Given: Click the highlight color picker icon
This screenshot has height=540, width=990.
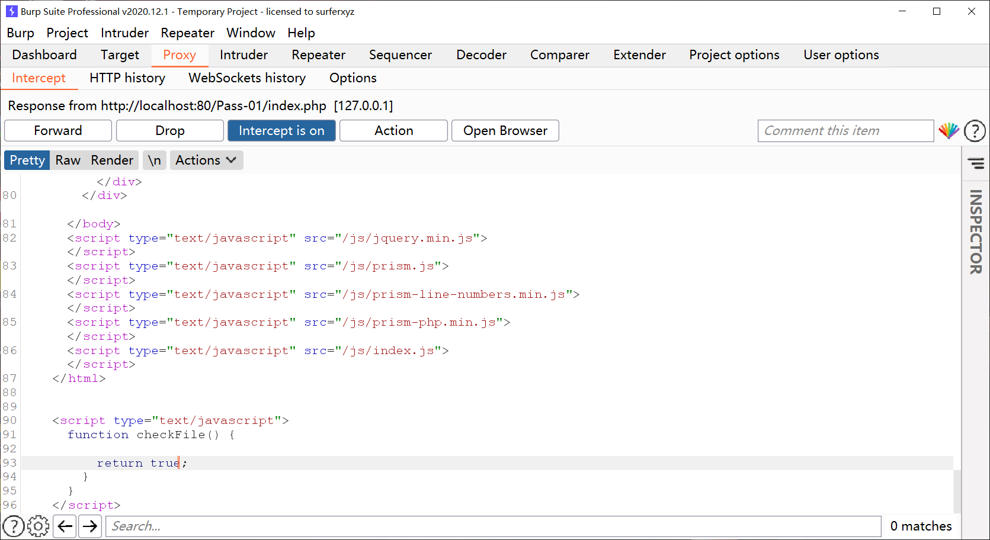Looking at the screenshot, I should coord(949,131).
